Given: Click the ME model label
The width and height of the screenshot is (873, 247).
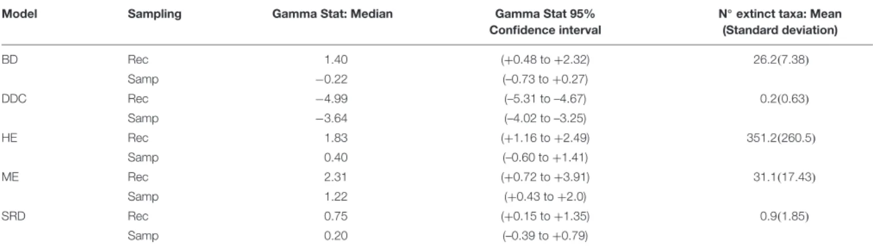Looking at the screenshot, I should (9, 178).
